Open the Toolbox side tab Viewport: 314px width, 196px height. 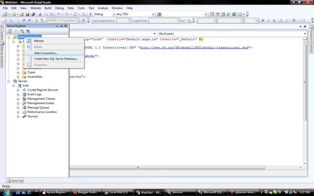pyautogui.click(x=2, y=33)
